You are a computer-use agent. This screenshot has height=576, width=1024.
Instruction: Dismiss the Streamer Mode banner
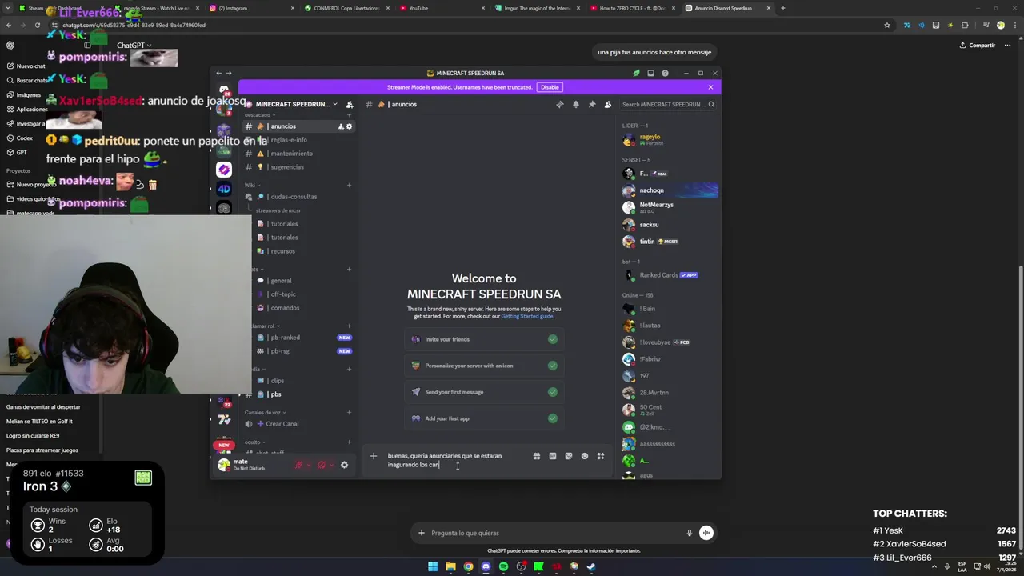710,87
